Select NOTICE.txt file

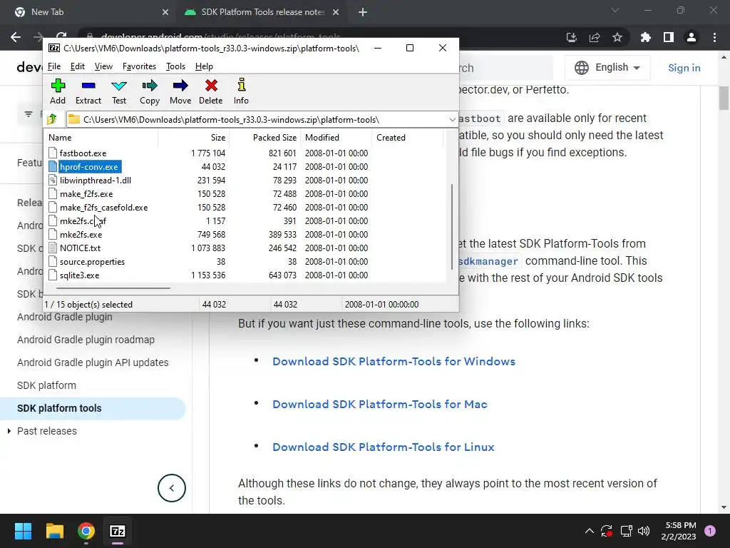coord(80,248)
